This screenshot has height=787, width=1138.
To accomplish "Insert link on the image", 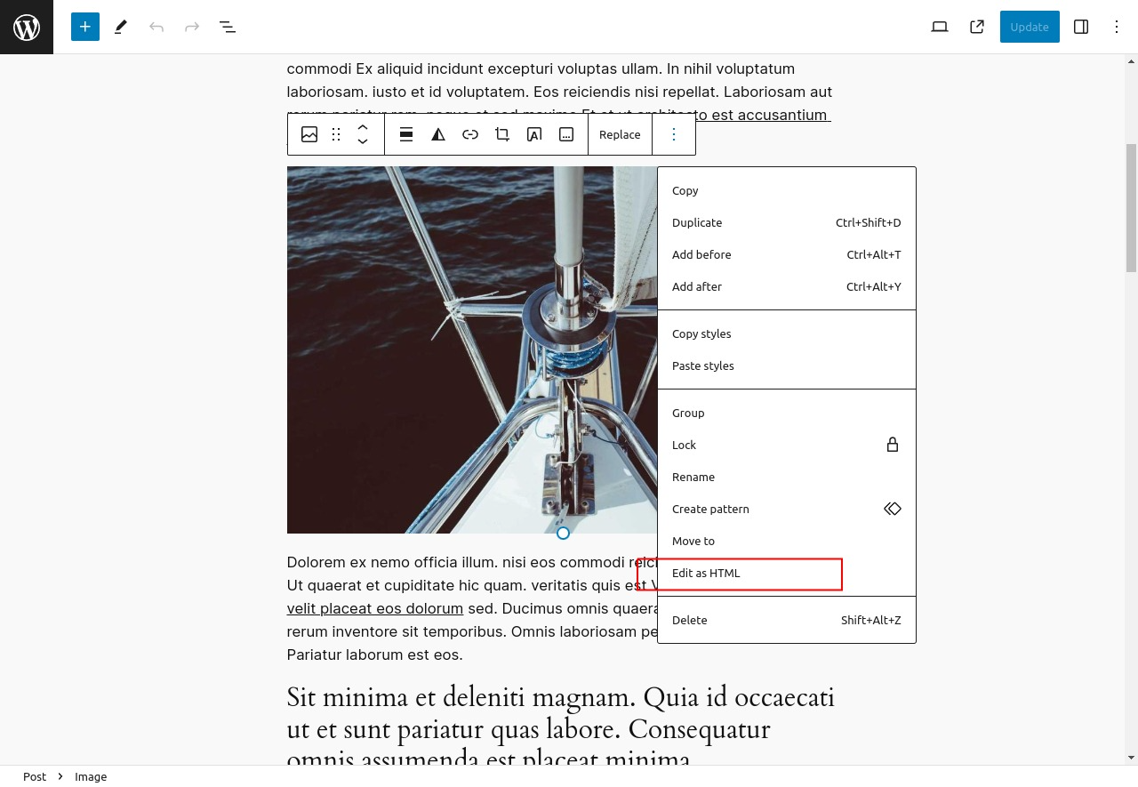I will pos(470,134).
